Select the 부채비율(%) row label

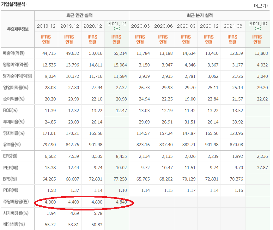point(14,122)
